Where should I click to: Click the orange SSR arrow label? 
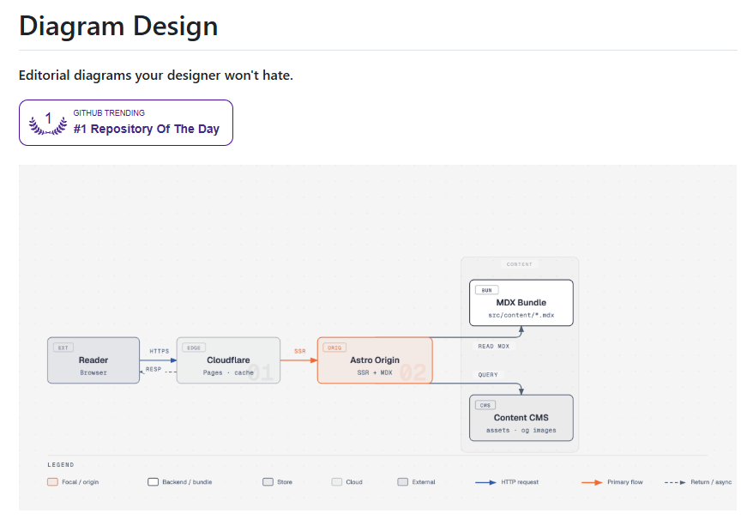coord(300,351)
